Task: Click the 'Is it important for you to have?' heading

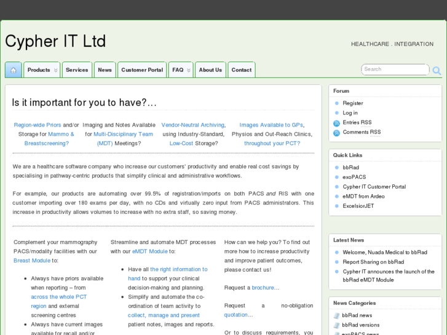Action: 84,103
